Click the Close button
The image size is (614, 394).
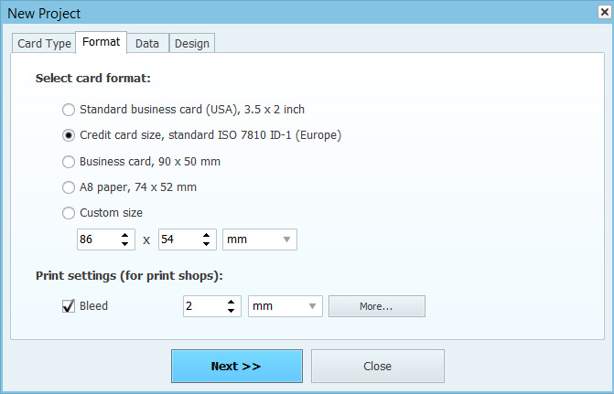(378, 367)
